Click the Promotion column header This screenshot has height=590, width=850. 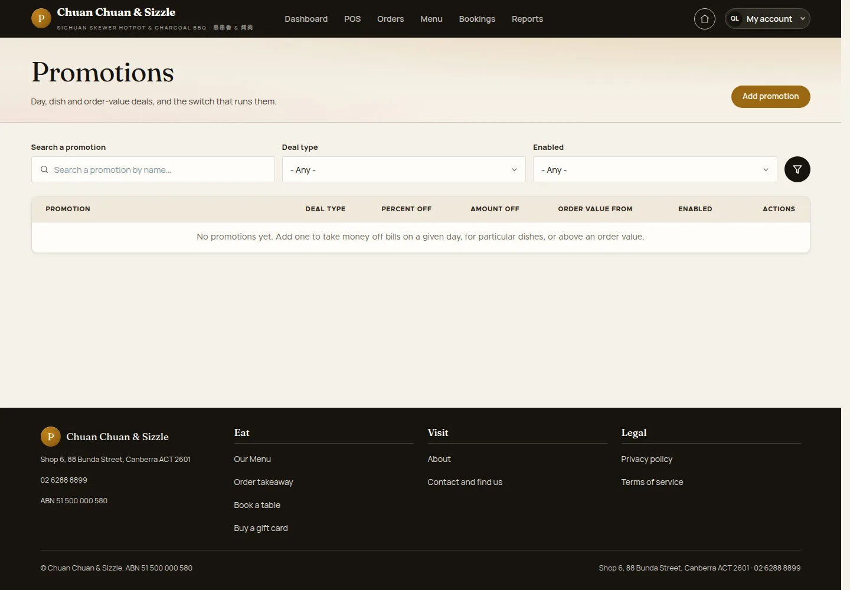[68, 209]
